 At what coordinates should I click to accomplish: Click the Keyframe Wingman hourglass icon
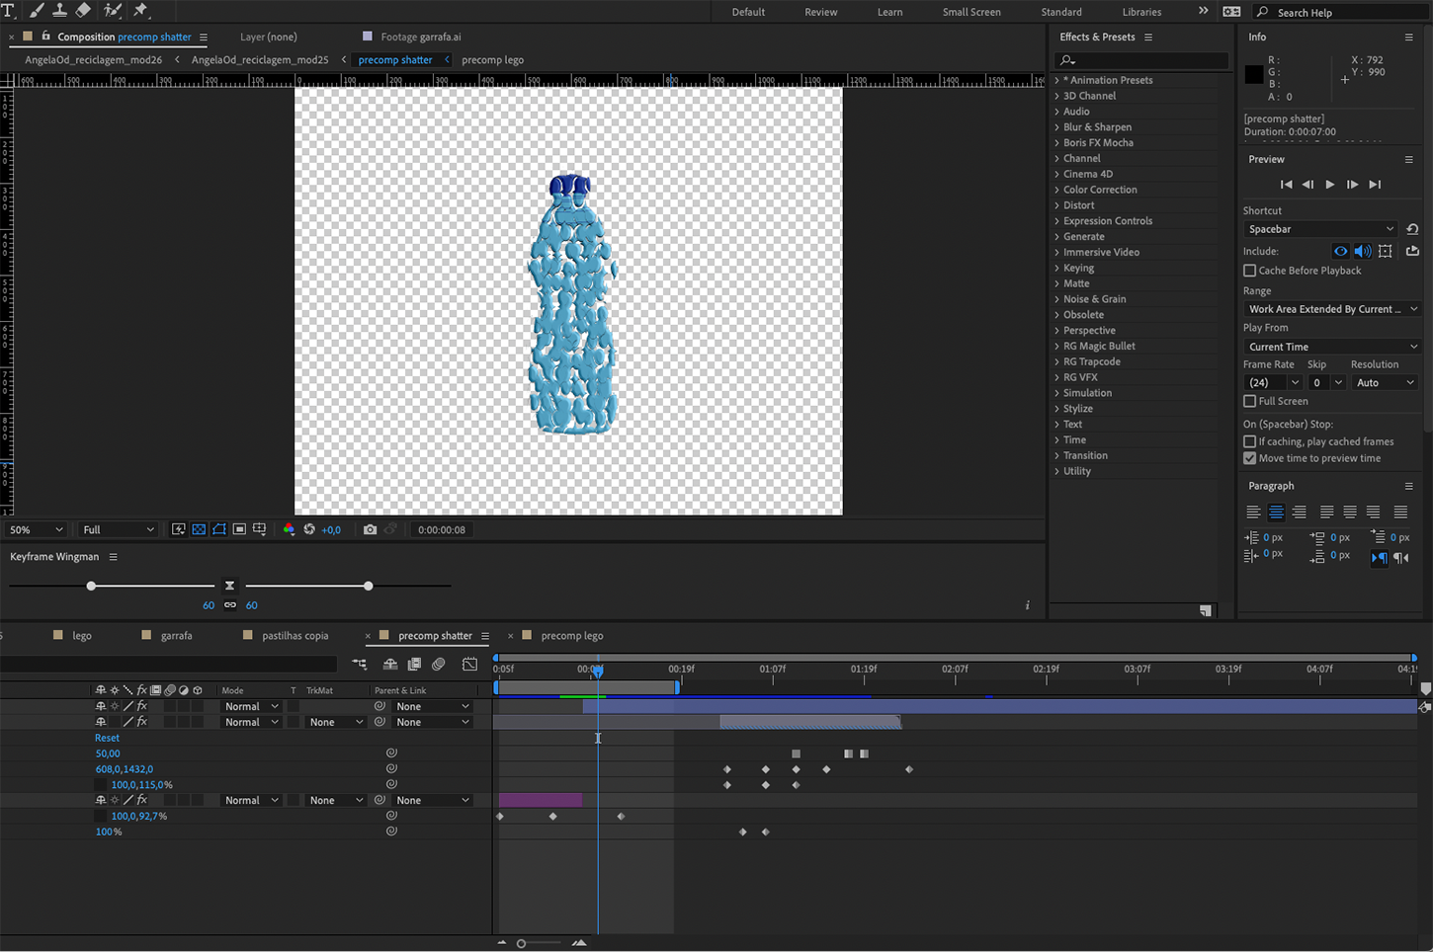229,586
